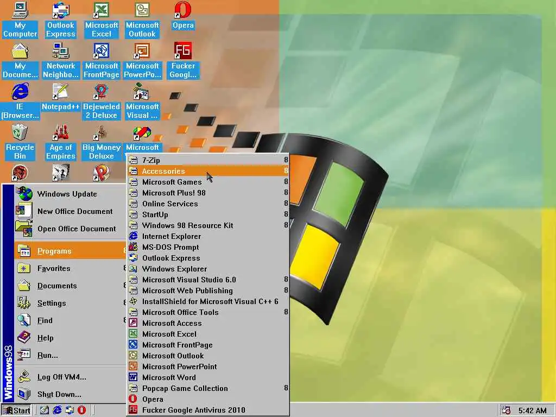Image resolution: width=556 pixels, height=417 pixels.
Task: Open Popcap Game Collection group
Action: tap(208, 388)
